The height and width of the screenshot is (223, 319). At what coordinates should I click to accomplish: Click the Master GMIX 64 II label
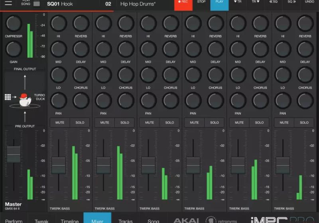pos(13,206)
